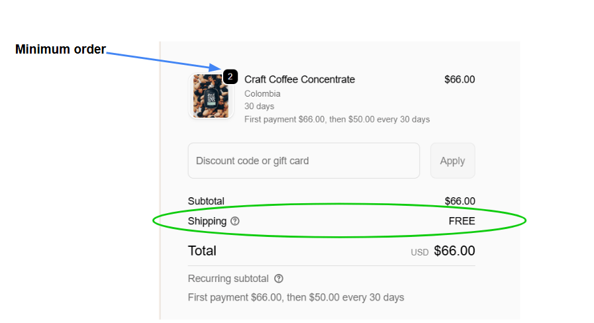Click the USD currency label
This screenshot has height=323, width=594.
click(x=420, y=252)
